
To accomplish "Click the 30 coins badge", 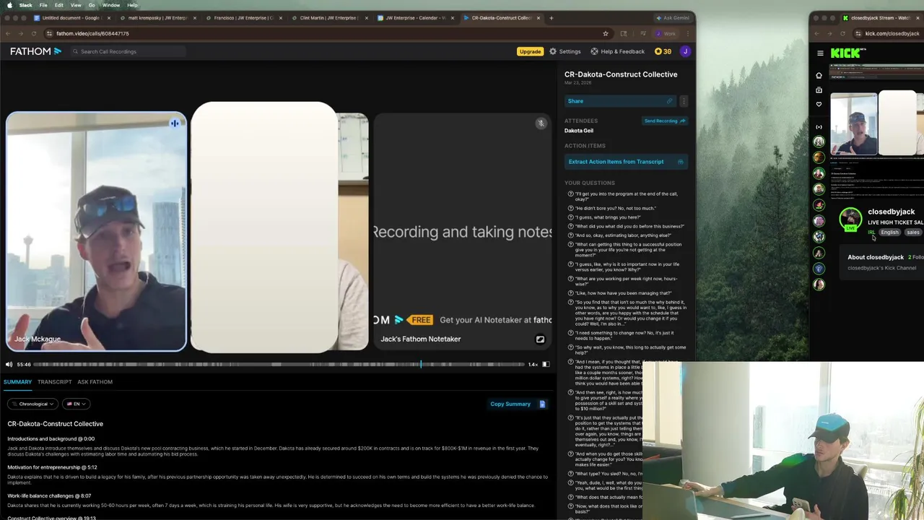I will 663,51.
